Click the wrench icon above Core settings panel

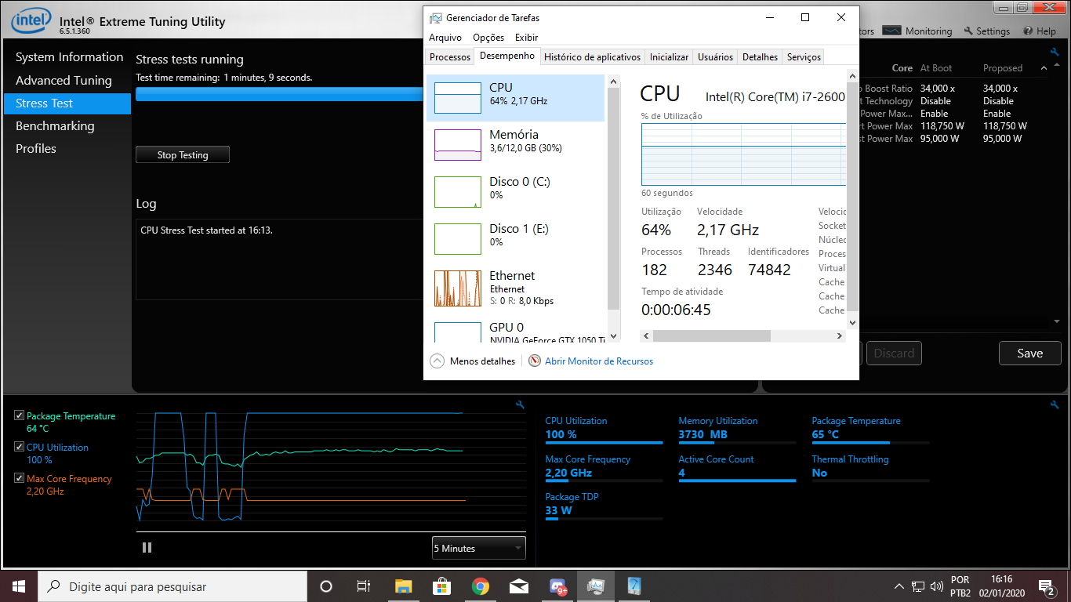click(x=1055, y=52)
